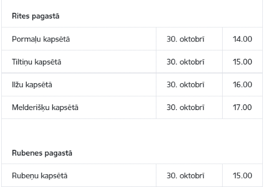Viewport: 265px width, 187px height.
Task: Click the 16.00 time cell
Action: click(242, 84)
